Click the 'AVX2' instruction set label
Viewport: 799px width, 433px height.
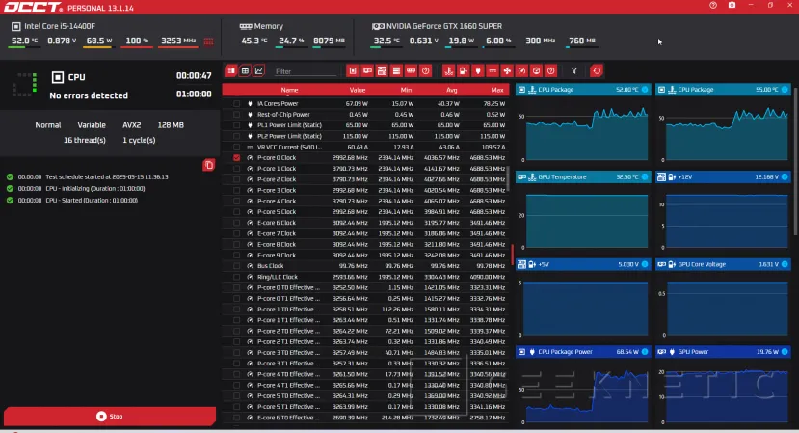click(x=131, y=125)
